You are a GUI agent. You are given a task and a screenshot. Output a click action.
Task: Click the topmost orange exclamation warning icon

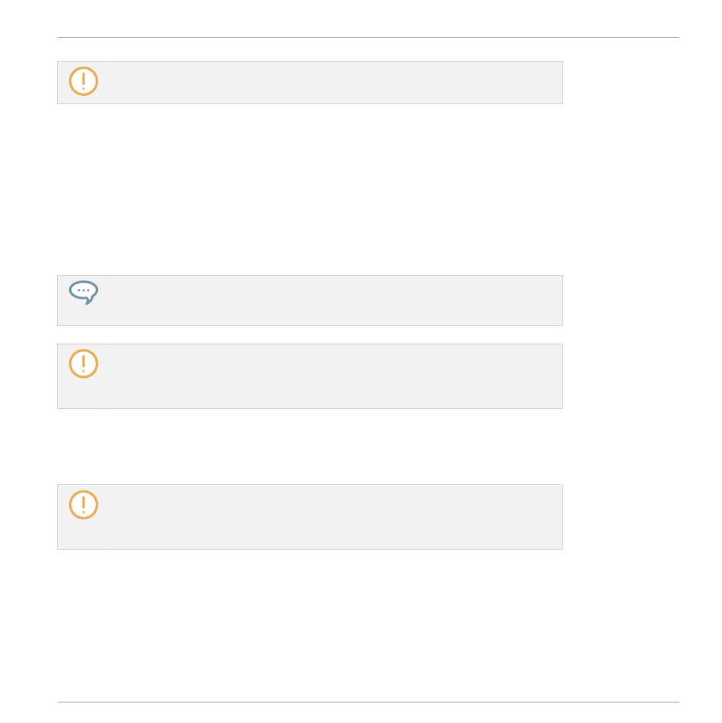coord(84,81)
